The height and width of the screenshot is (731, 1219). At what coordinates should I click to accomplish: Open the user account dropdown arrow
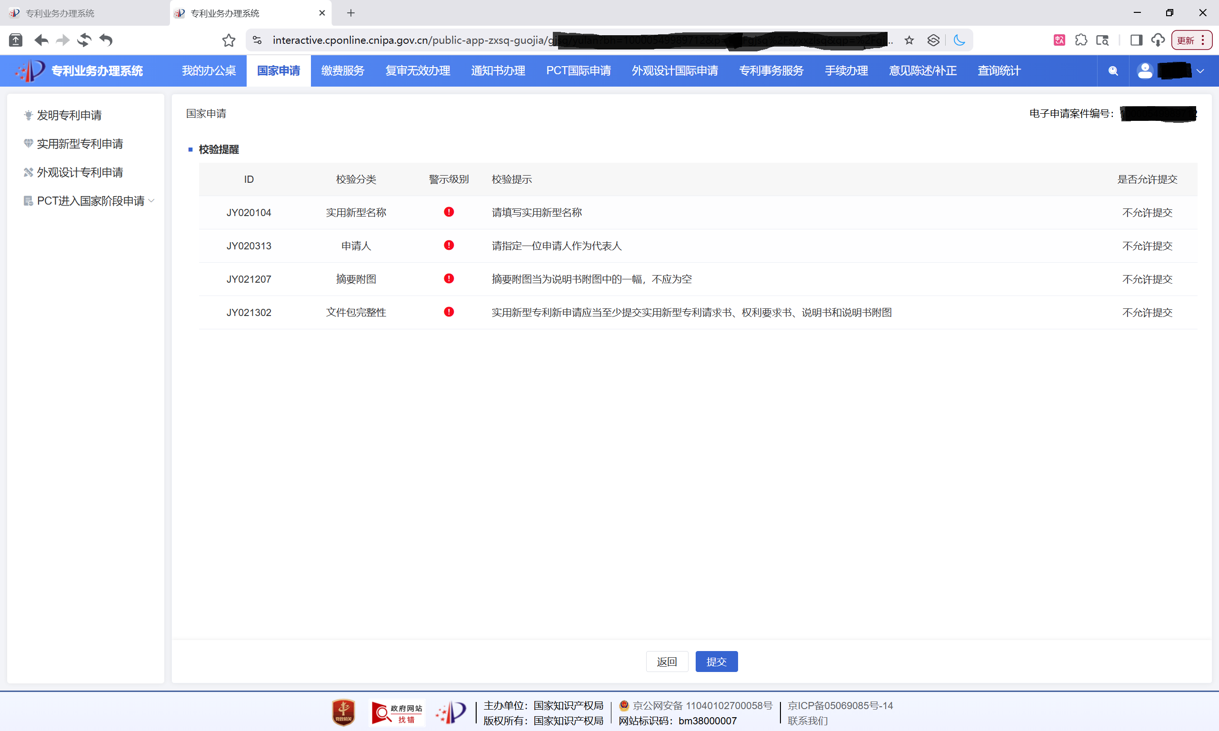click(1200, 71)
